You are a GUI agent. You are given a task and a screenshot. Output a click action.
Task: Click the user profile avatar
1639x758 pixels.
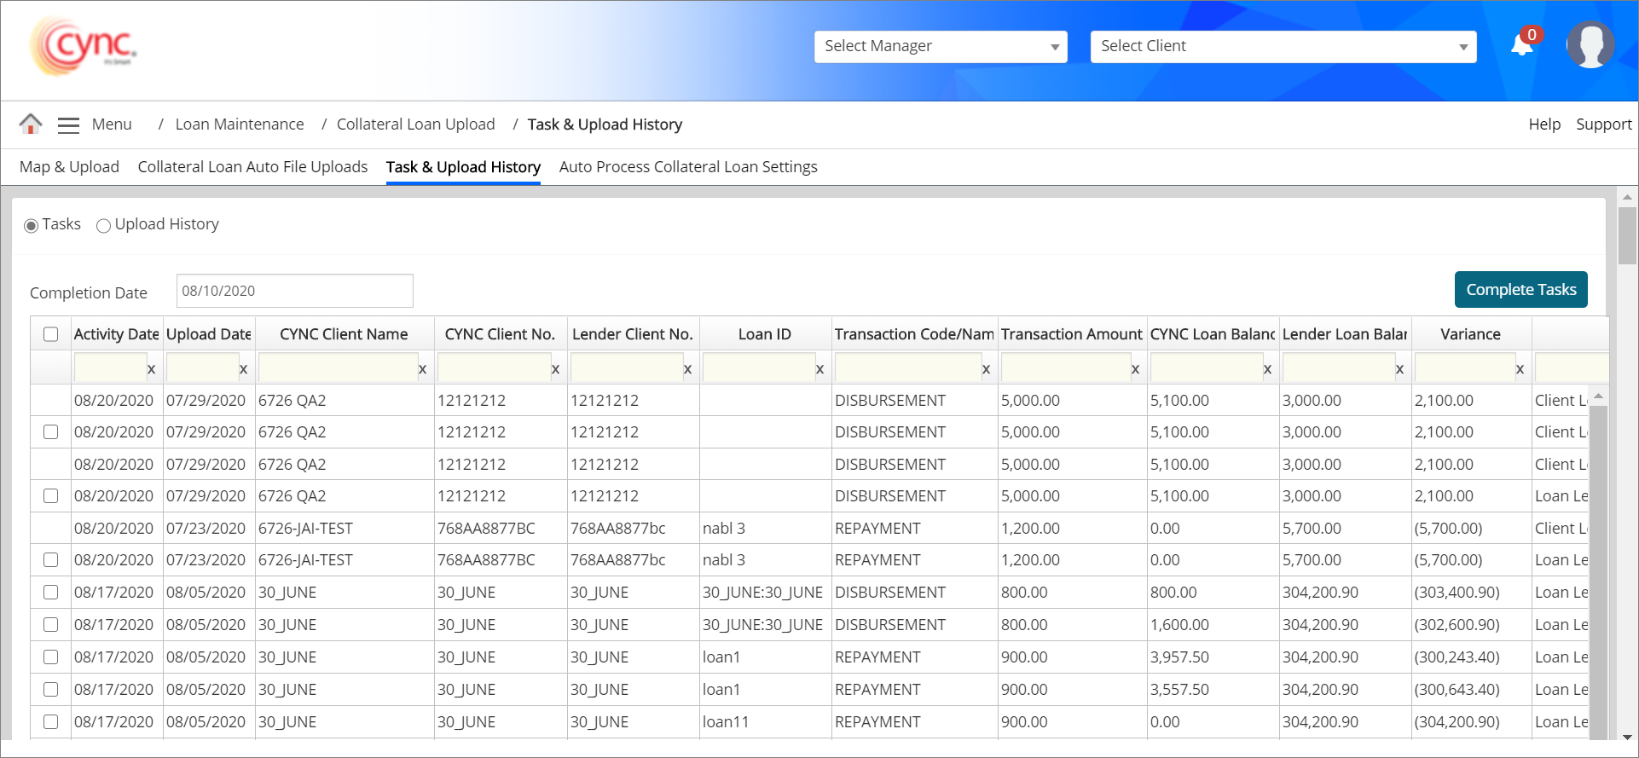[1590, 45]
